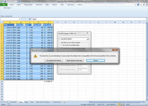This screenshot has height=106, width=148.
Task: Open the Pigs with Scenarios worksheet tab
Action: (43, 102)
